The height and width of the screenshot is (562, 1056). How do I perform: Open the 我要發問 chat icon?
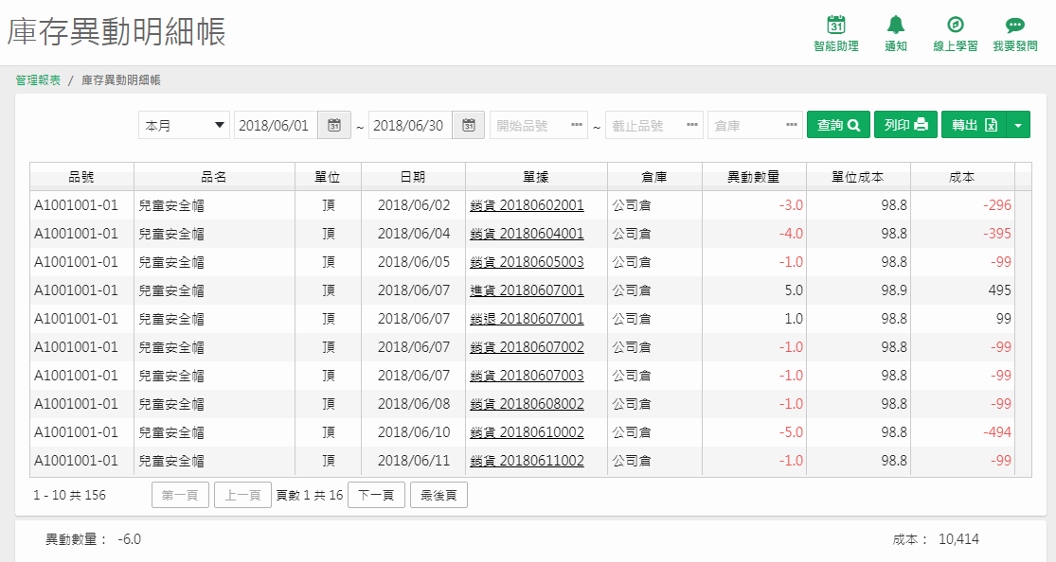[x=1015, y=26]
